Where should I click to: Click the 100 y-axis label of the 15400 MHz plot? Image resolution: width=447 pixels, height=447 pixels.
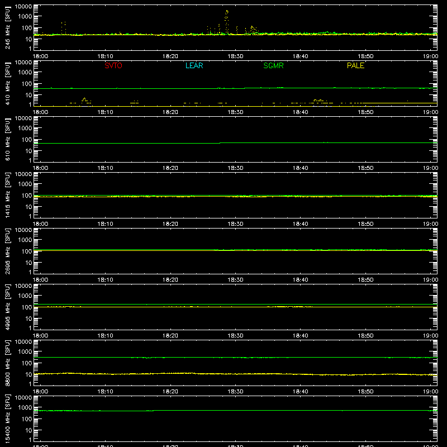27,419
